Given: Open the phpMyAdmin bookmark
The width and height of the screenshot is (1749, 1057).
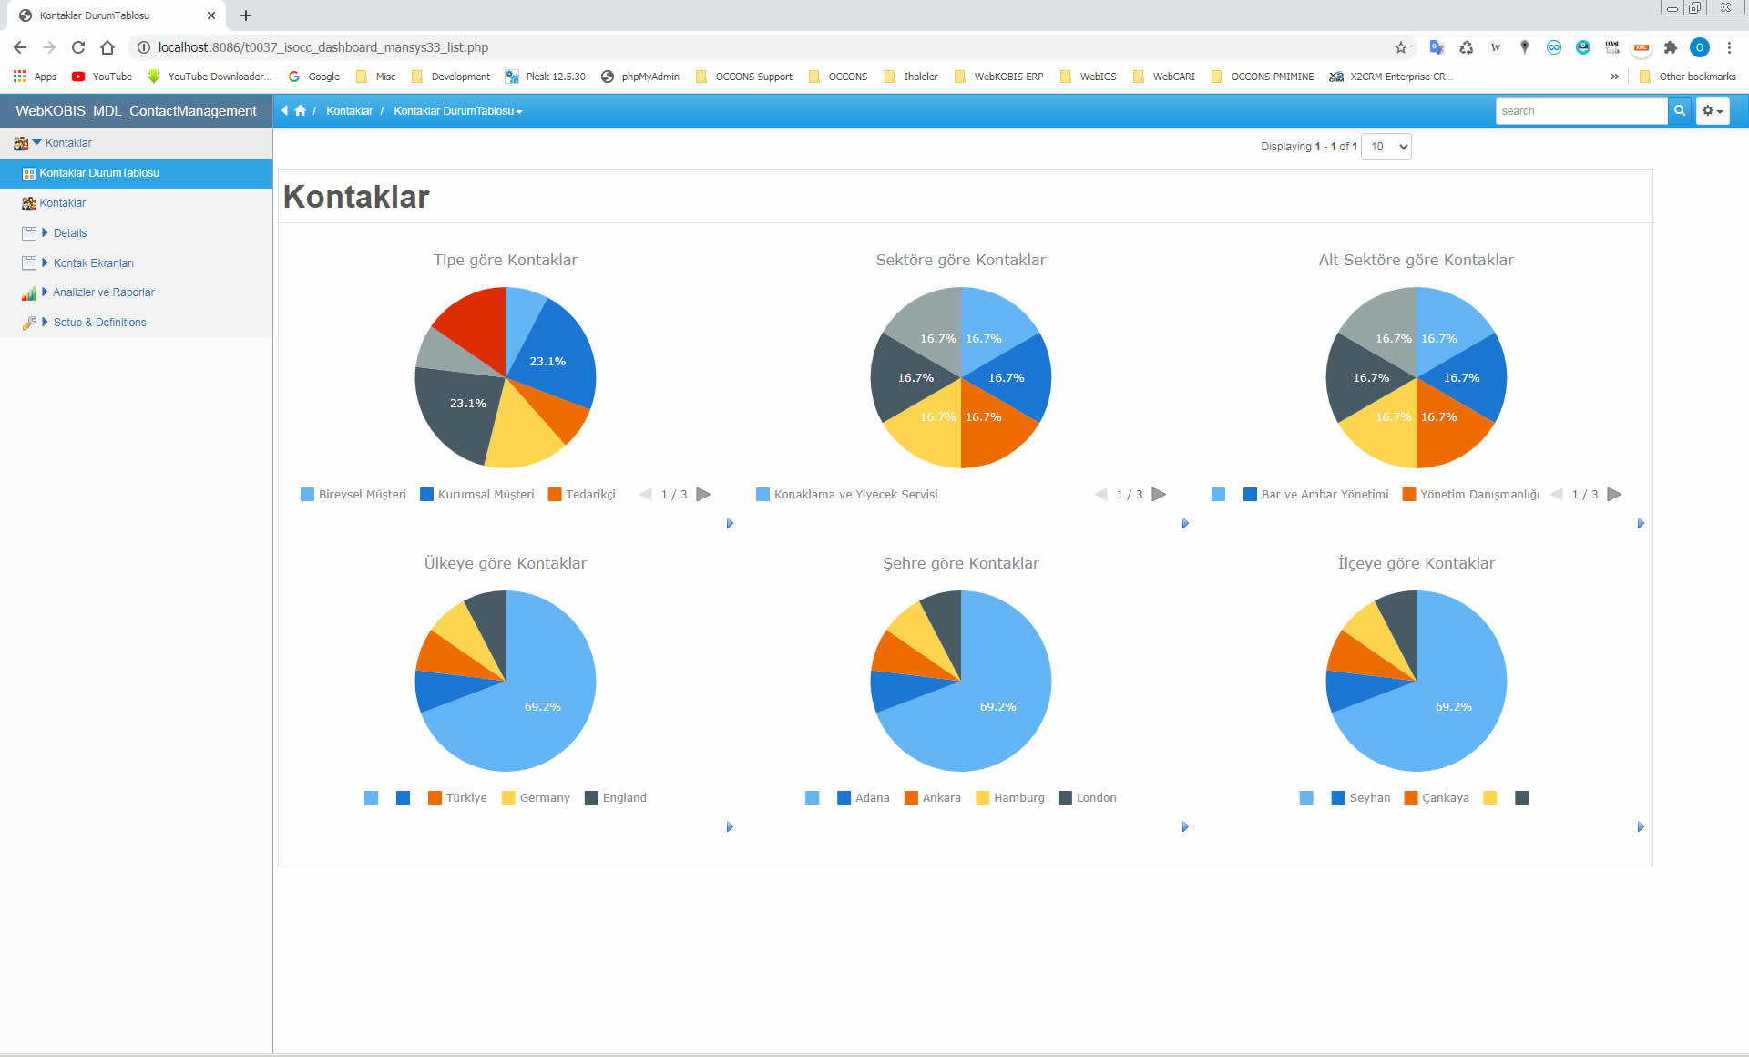Looking at the screenshot, I should coord(640,77).
